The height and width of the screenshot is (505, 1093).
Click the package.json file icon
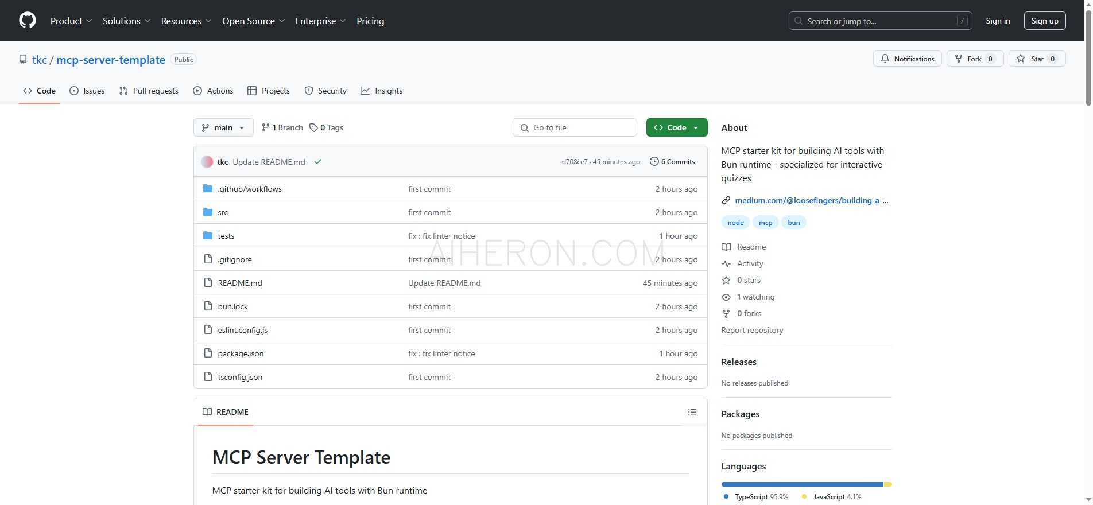pyautogui.click(x=208, y=353)
